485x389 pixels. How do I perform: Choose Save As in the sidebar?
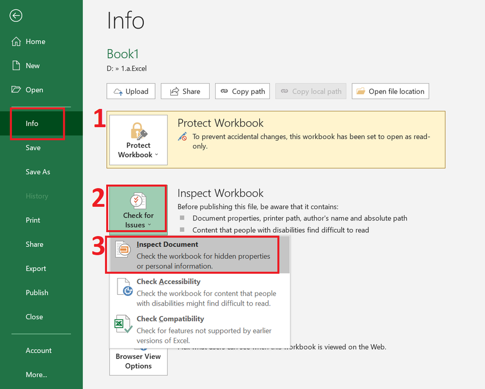click(x=41, y=172)
